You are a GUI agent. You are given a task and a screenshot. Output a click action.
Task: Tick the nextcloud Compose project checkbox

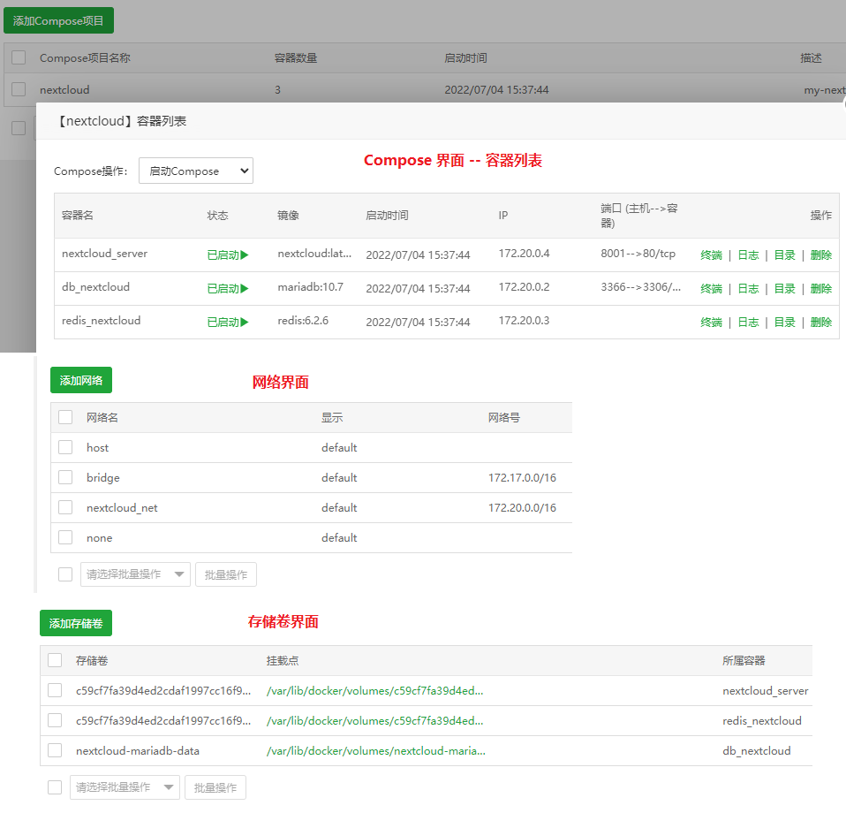[19, 89]
